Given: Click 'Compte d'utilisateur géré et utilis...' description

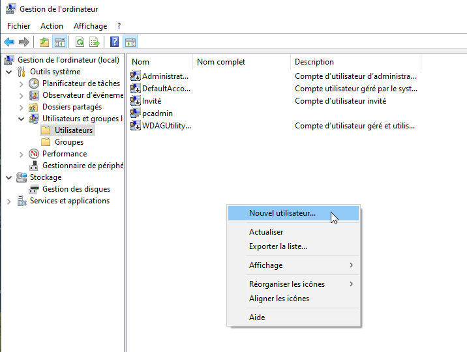Looking at the screenshot, I should coord(355,126).
